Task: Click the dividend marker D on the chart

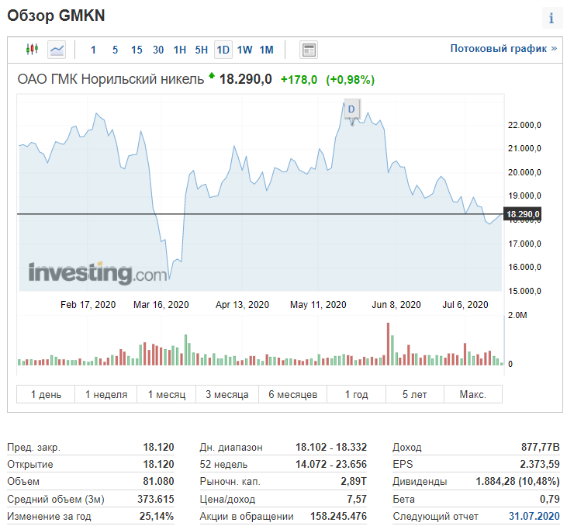Action: pyautogui.click(x=351, y=109)
